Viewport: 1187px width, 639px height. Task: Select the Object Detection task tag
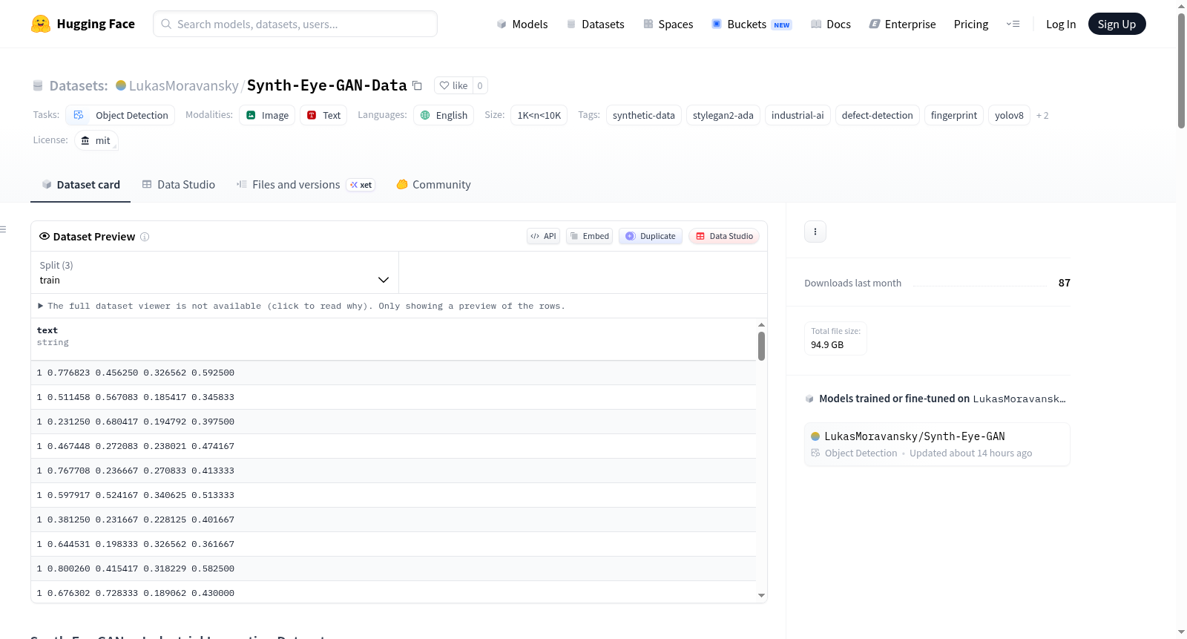point(120,115)
